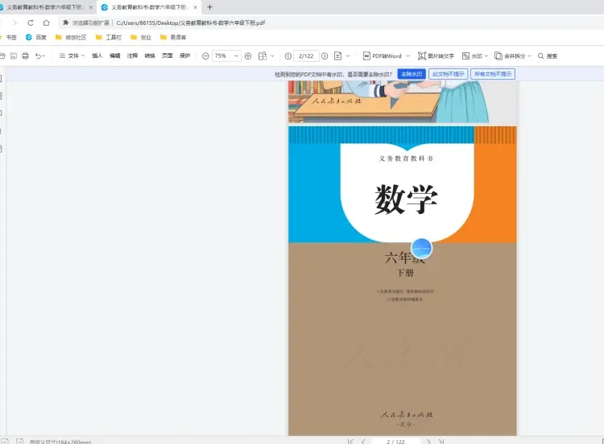Open a new browser tab with plus icon
The image size is (604, 444).
pyautogui.click(x=209, y=7)
